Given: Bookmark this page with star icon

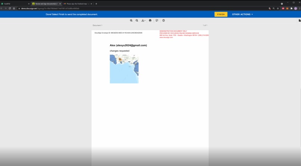Looking at the screenshot, I should tap(278, 9).
